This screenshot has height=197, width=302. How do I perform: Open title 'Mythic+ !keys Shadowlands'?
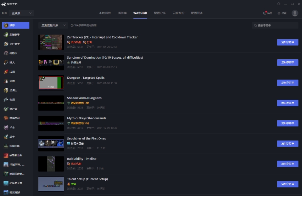coord(87,118)
